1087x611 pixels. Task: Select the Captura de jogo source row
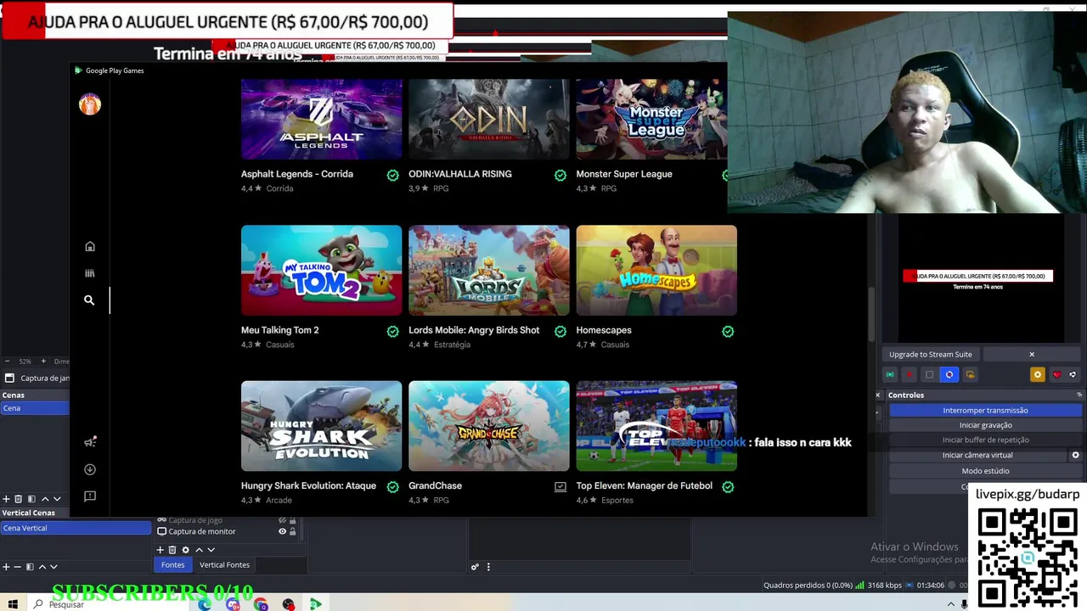pos(227,520)
